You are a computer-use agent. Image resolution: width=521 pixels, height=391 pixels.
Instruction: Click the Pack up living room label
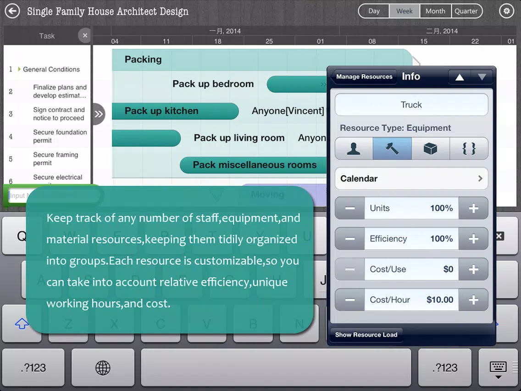(239, 138)
